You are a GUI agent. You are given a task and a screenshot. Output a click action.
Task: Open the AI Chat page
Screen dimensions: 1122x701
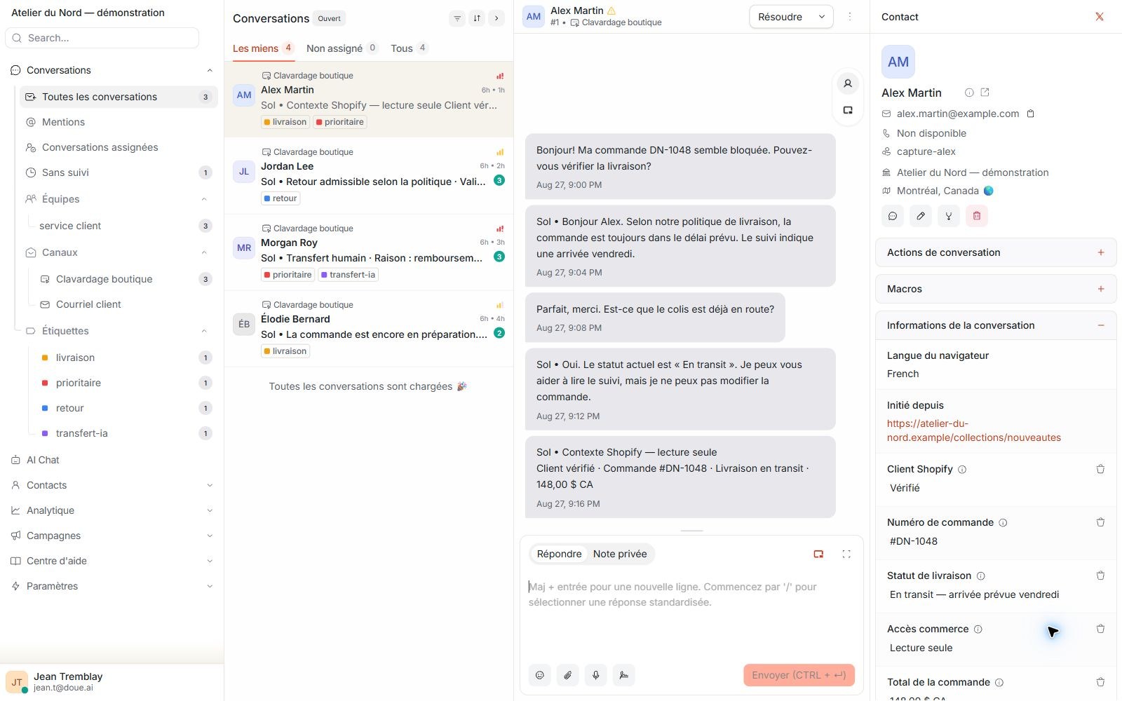112,460
